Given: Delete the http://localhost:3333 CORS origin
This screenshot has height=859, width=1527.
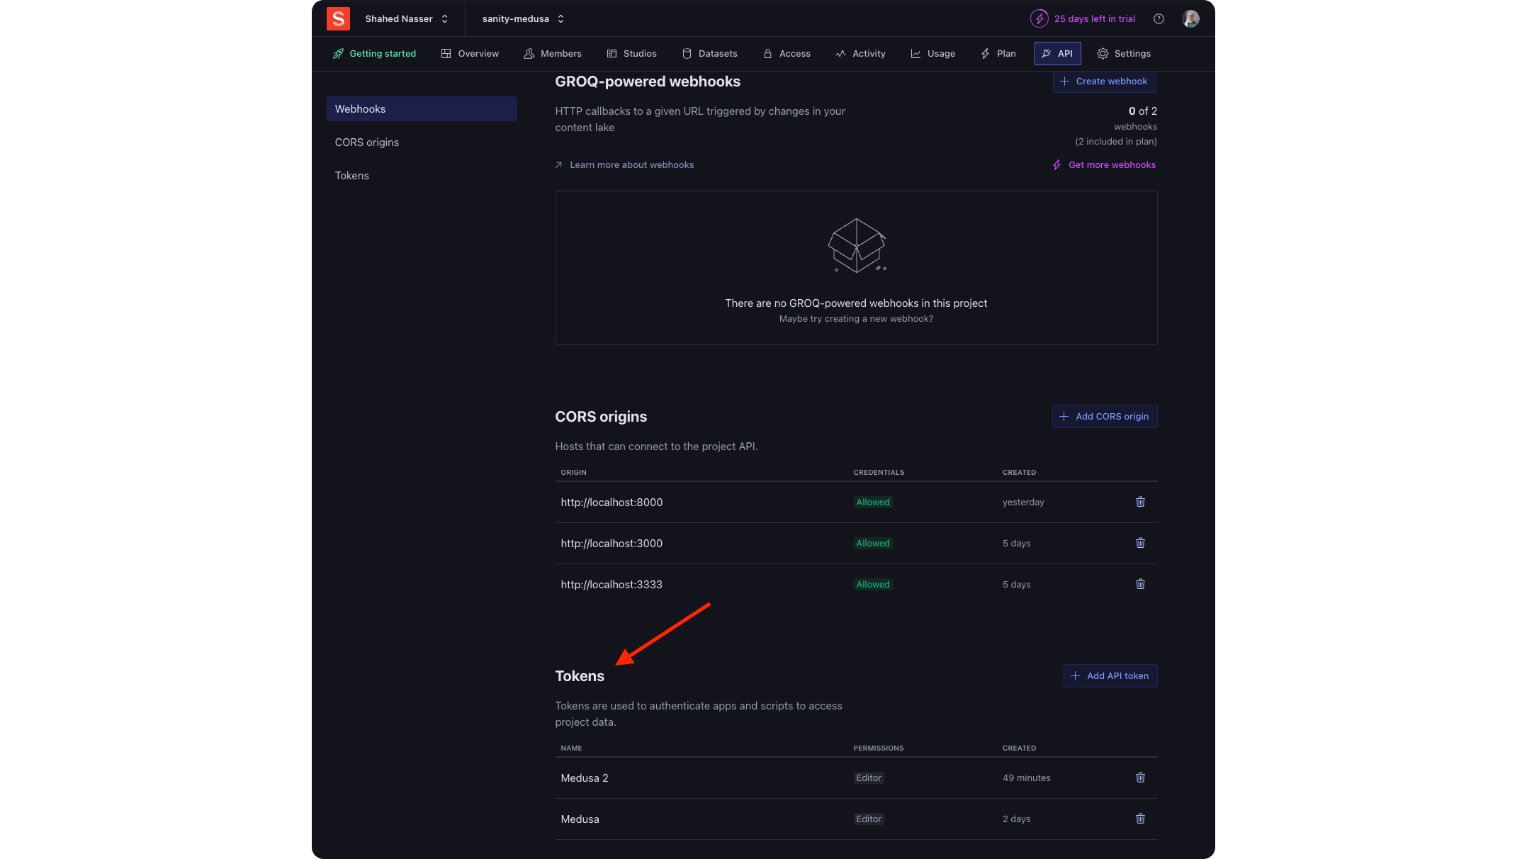Looking at the screenshot, I should point(1140,584).
